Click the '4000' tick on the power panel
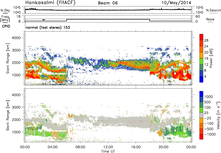This screenshot has width=221, height=153. tap(16, 38)
